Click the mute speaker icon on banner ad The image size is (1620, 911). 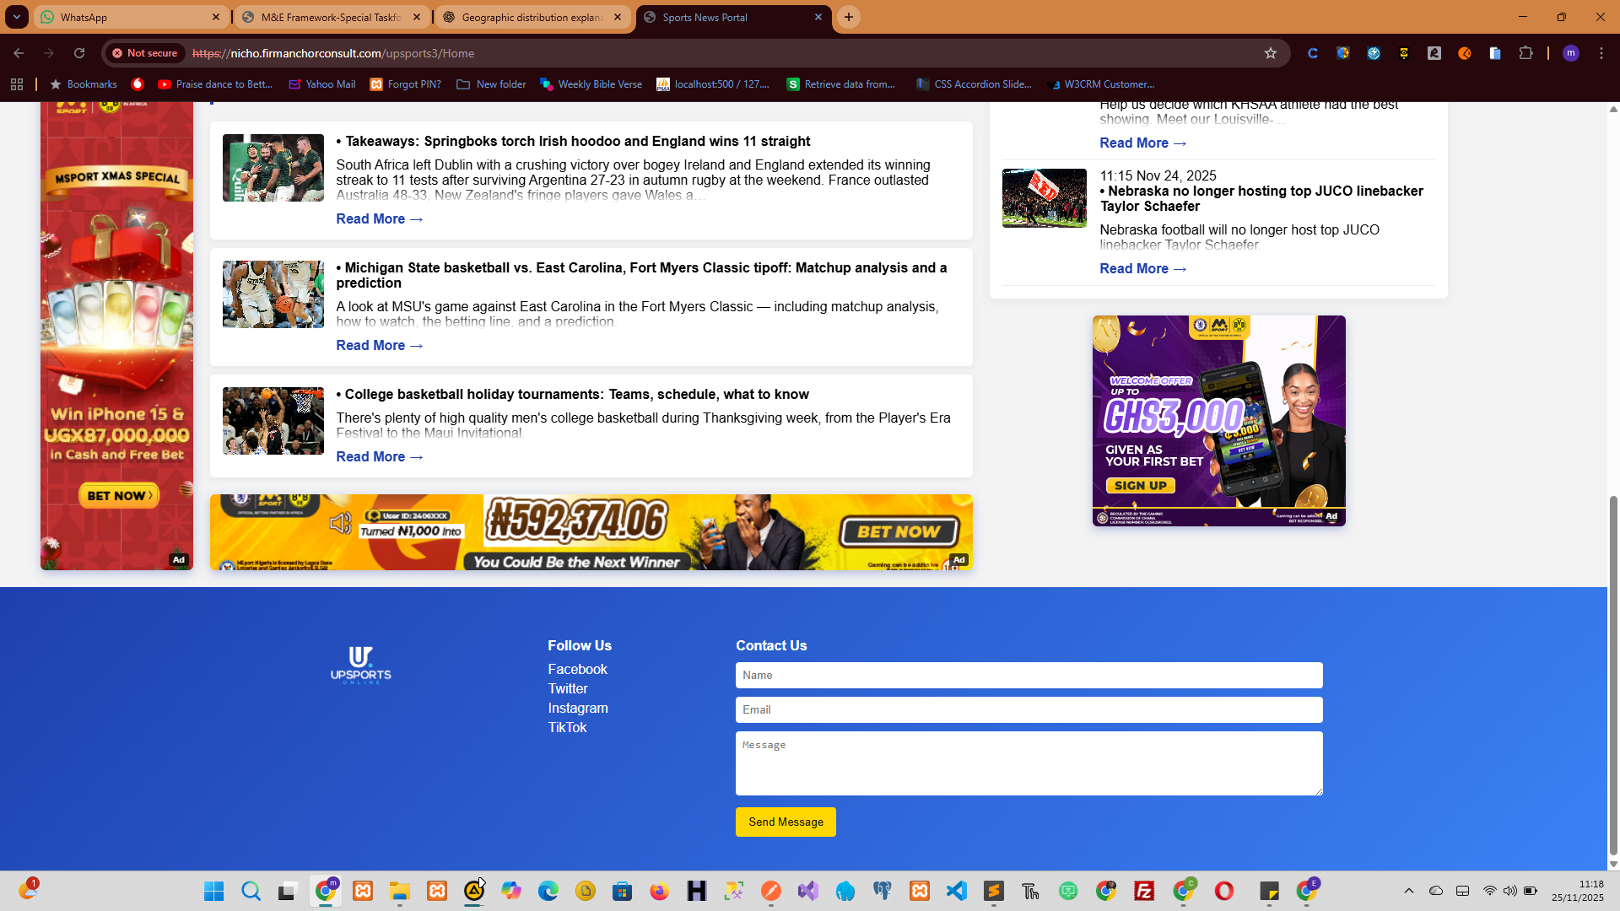[340, 524]
